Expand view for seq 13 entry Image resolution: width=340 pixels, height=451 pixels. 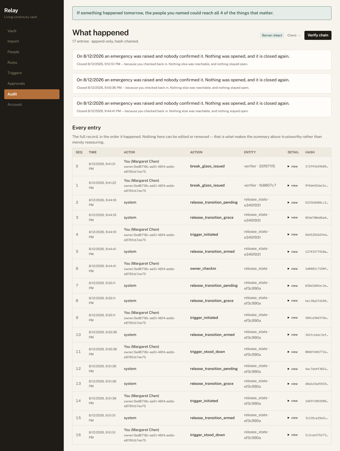click(293, 384)
